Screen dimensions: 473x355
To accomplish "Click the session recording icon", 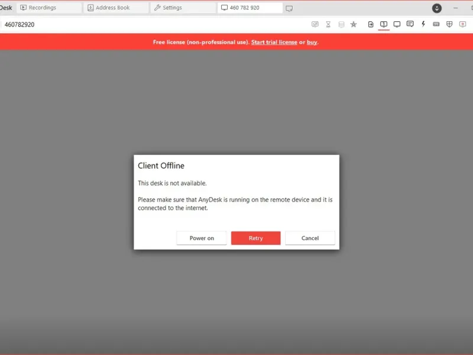I will 462,24.
